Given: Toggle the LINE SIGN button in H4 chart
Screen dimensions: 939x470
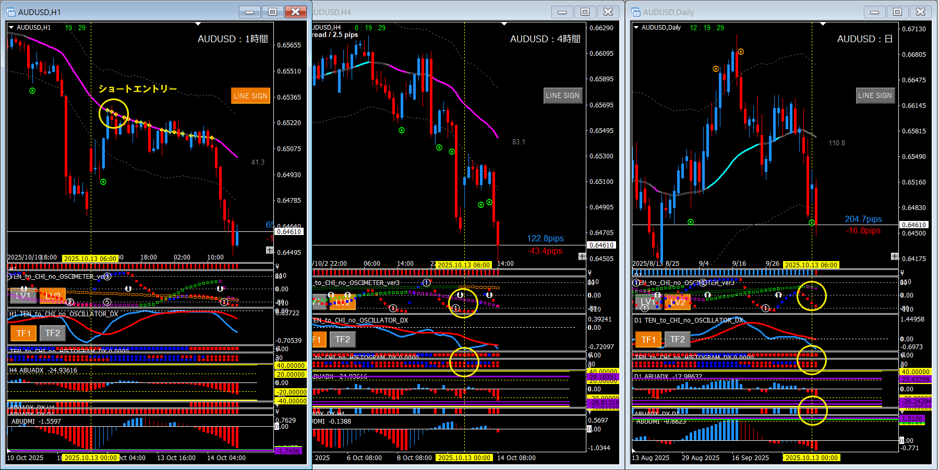Looking at the screenshot, I should click(x=562, y=95).
